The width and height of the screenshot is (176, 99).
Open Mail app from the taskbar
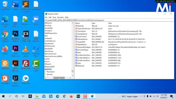tap(44, 96)
